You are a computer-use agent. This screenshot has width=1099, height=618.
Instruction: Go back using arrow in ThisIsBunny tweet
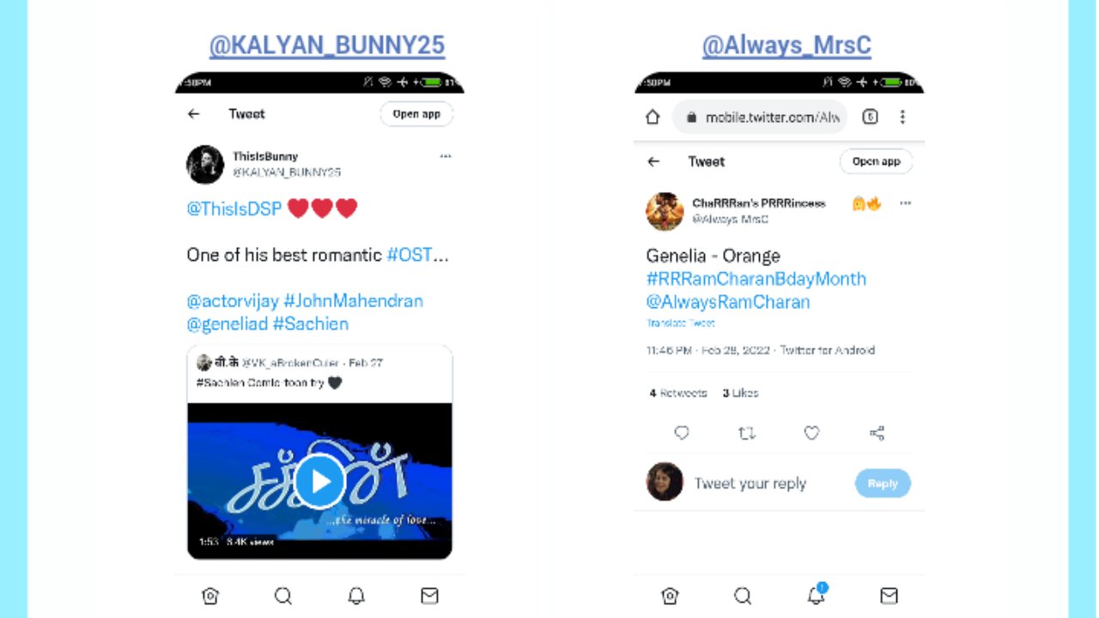click(x=194, y=114)
